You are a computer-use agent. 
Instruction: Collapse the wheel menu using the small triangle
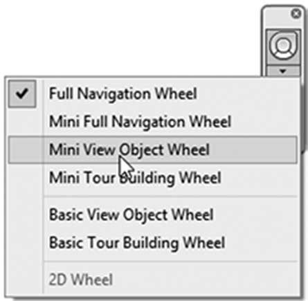tap(283, 71)
